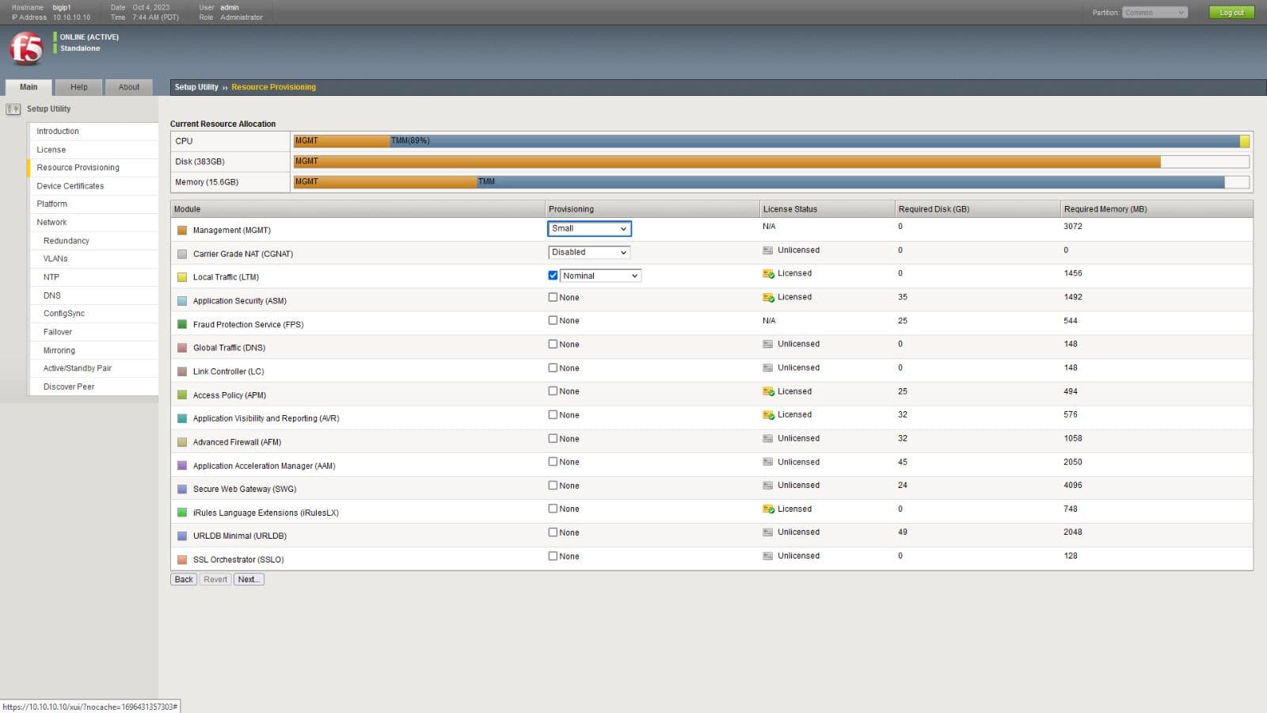Switch to the Help tab

pyautogui.click(x=78, y=86)
